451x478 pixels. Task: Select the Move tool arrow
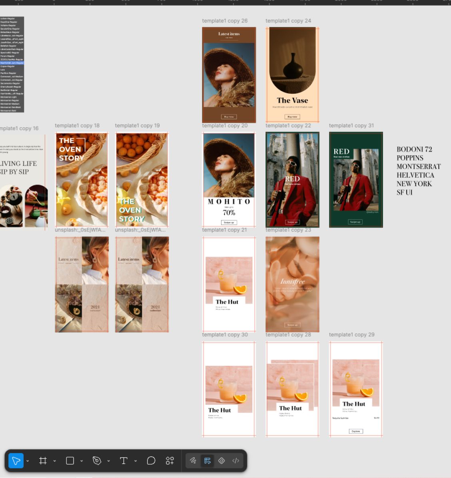pyautogui.click(x=16, y=461)
